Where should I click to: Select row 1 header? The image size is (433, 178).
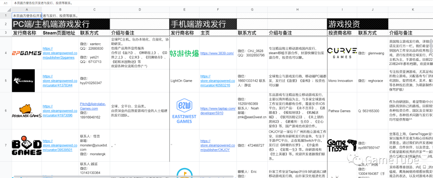[x=6, y=16]
